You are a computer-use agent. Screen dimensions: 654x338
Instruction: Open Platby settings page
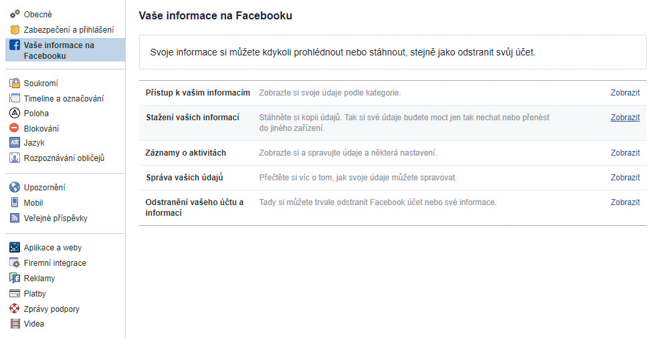point(35,293)
